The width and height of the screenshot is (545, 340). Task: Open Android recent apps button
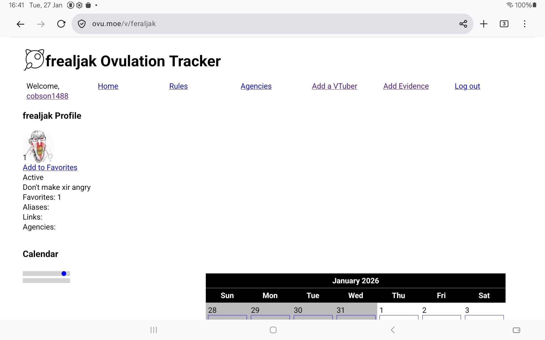pos(154,330)
